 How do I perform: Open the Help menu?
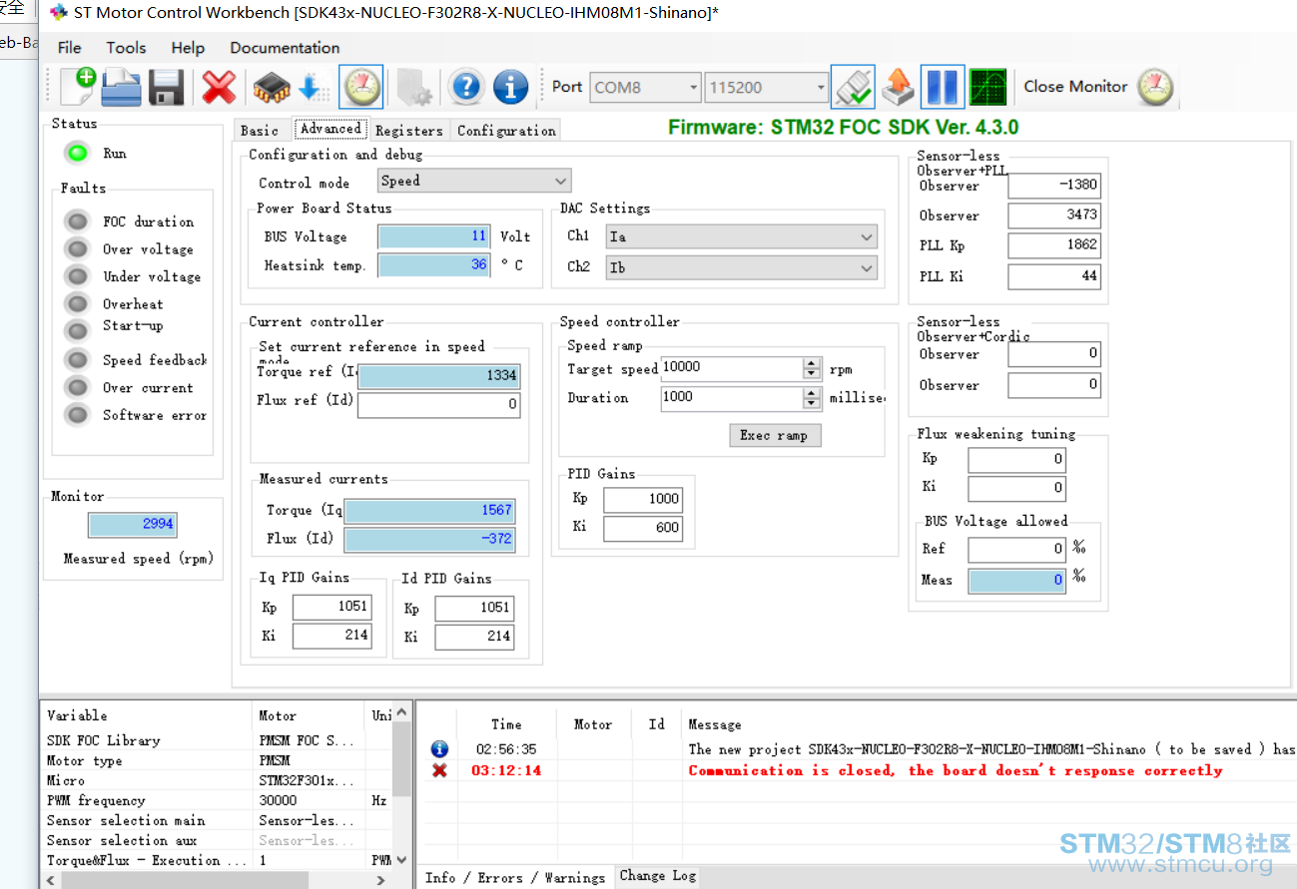point(188,48)
